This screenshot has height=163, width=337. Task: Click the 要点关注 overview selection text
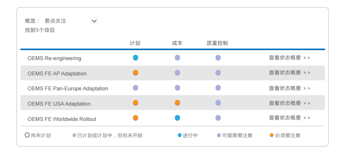(55, 21)
